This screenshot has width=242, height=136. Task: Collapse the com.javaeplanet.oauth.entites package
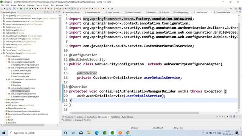(x=7, y=79)
